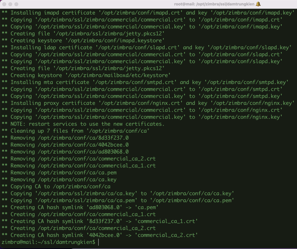Click the 'Creating /opt/zimbra/conf/ca/commercial_ca_2.crt' line
This screenshot has height=249, width=297.
[79, 228]
